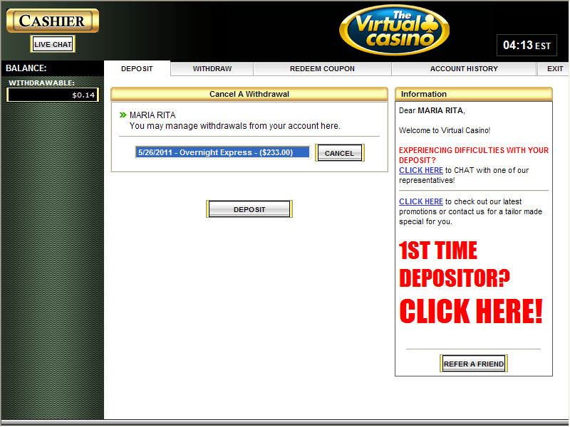The height and width of the screenshot is (427, 570).
Task: Click the WITHDRAWABLE: label
Action: [x=41, y=83]
